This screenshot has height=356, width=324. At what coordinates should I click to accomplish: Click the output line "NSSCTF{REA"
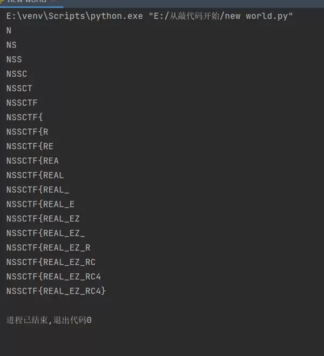[32, 160]
